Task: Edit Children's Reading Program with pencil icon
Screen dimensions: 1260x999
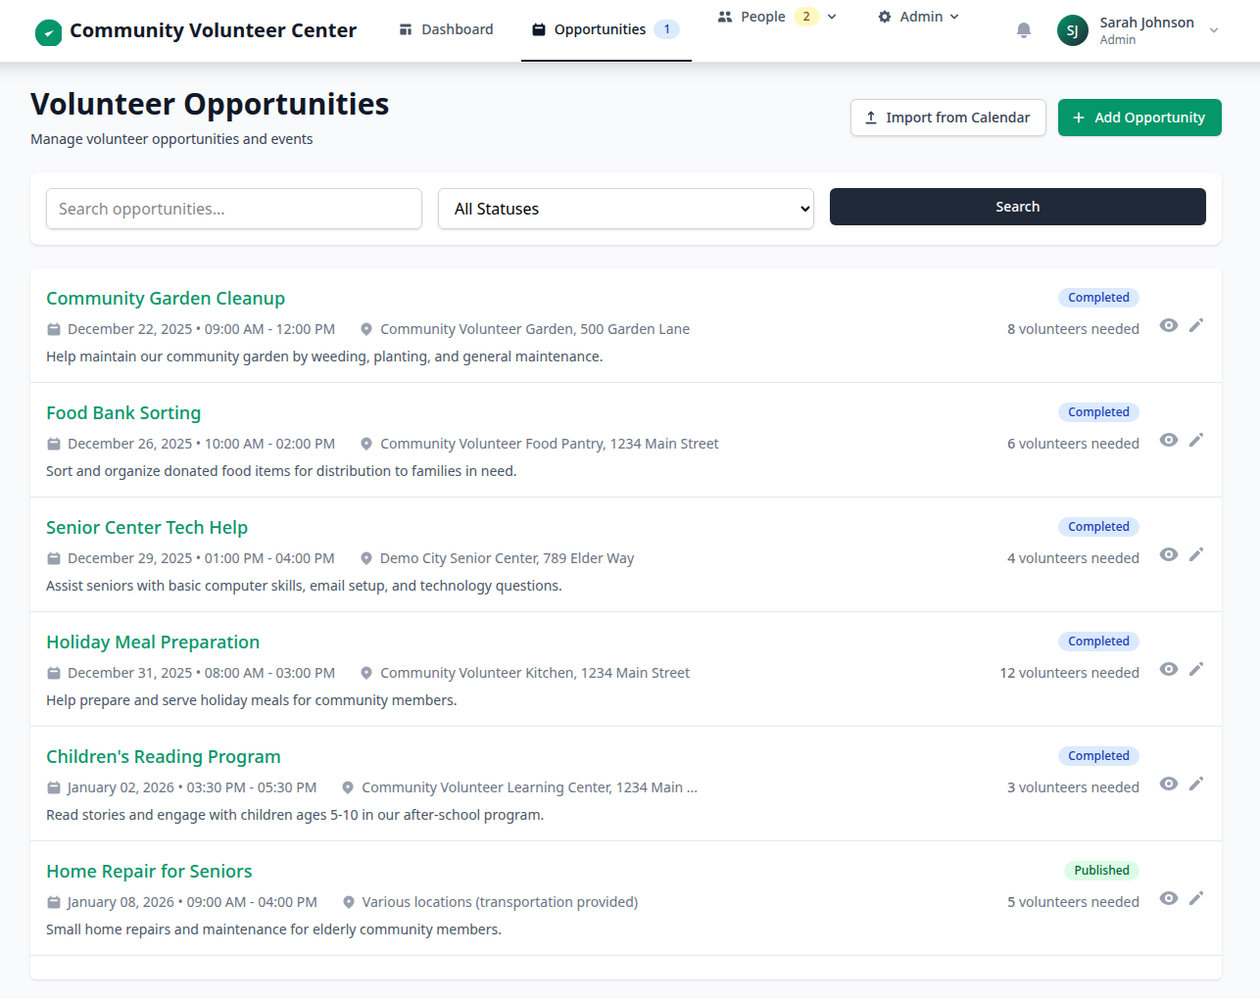Action: tap(1196, 784)
